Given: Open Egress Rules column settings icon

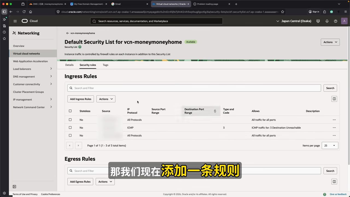Looking at the screenshot, I should [x=334, y=182].
